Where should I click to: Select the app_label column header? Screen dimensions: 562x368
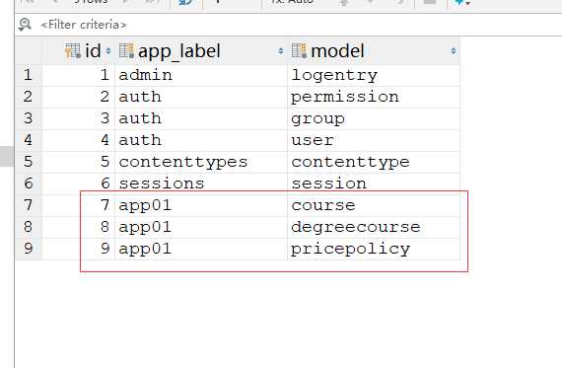201,51
